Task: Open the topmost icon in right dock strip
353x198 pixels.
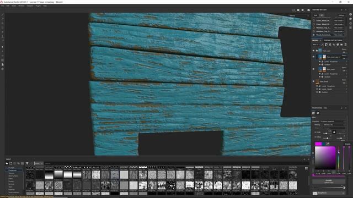Action: 351,14
